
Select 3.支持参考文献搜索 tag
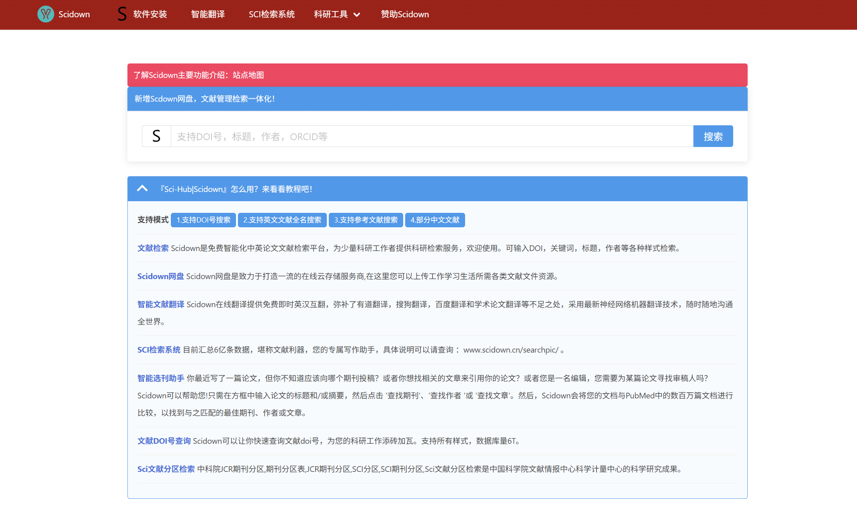pyautogui.click(x=366, y=220)
